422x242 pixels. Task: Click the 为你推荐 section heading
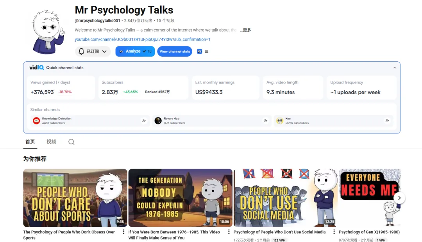point(35,159)
